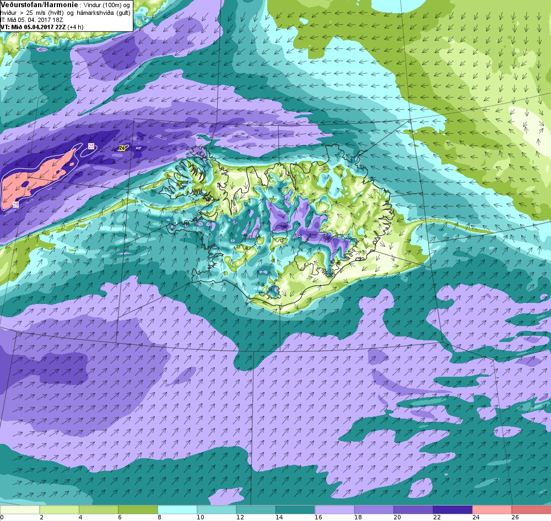Pick the salmon above-26 m/s legend swatch
Image resolution: width=551 pixels, height=521 pixels.
pos(531,509)
